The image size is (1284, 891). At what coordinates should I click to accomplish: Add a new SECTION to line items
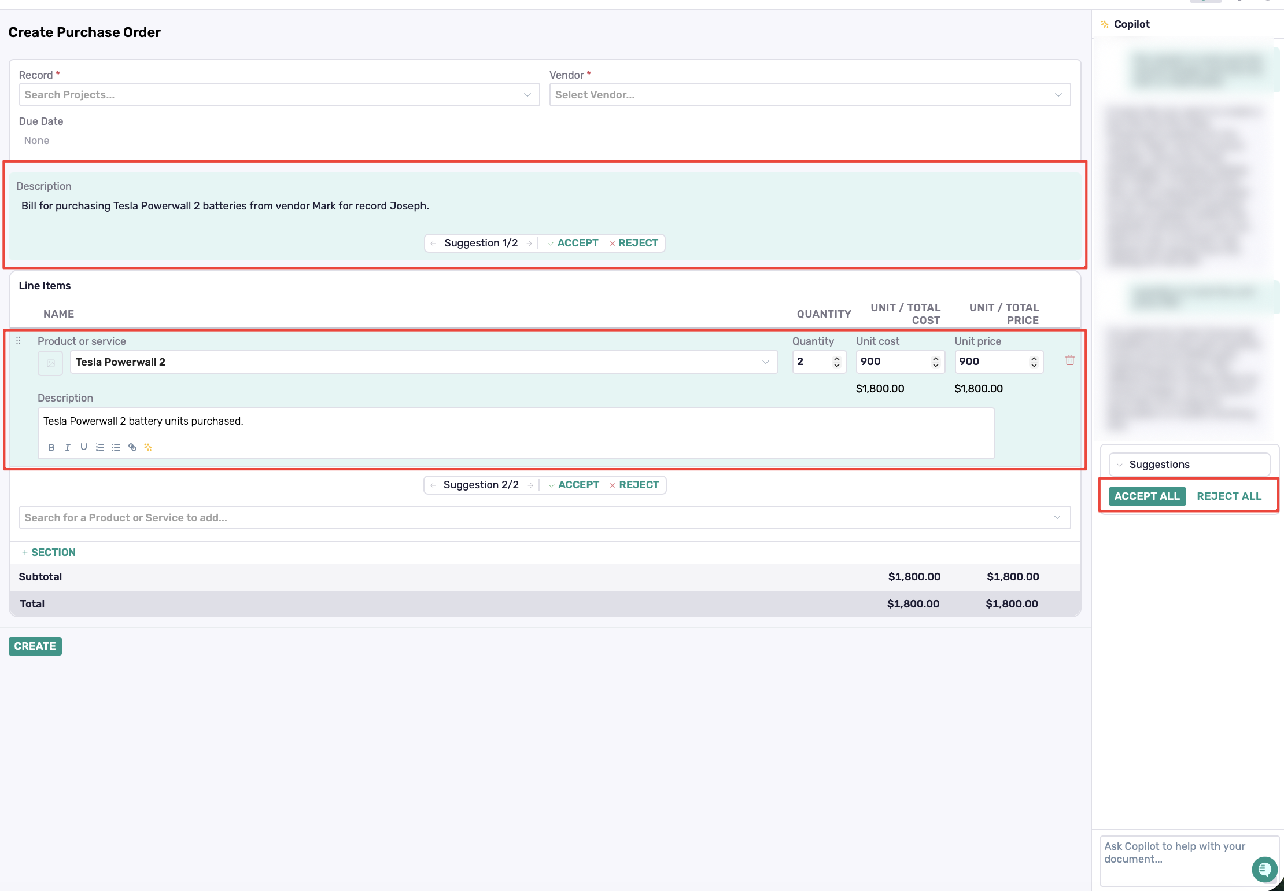click(49, 553)
